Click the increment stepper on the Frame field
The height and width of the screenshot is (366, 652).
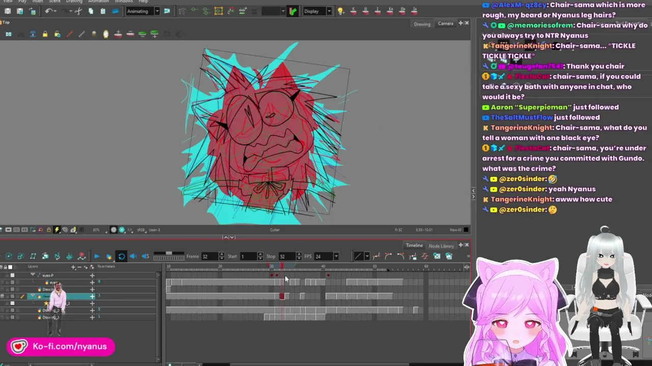pos(221,254)
